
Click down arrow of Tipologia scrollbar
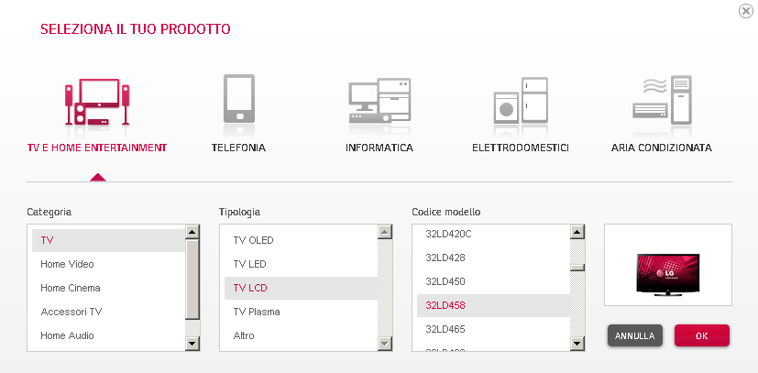coord(385,344)
